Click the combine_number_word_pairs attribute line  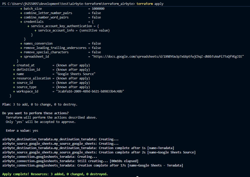pos(61,17)
